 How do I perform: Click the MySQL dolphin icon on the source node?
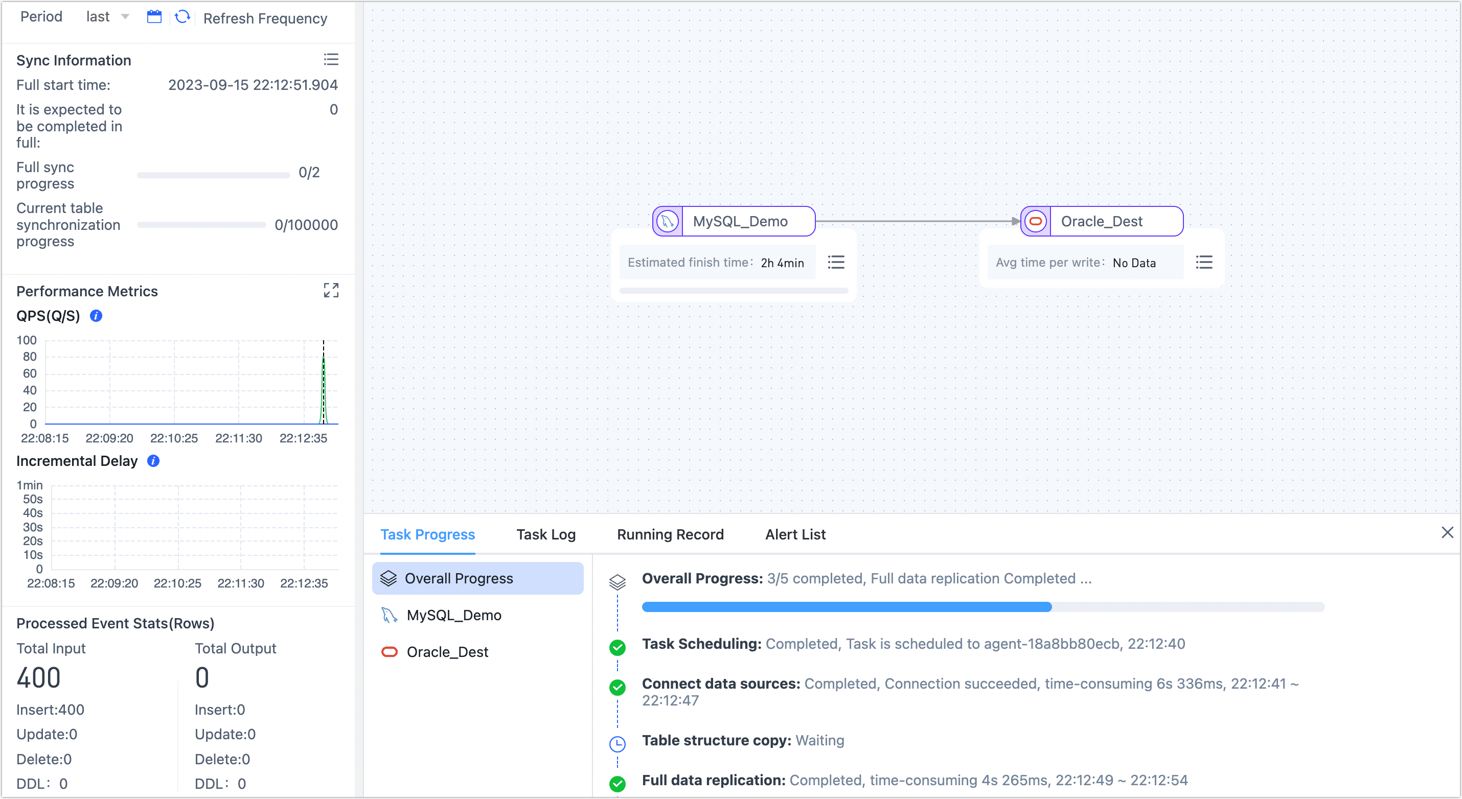(x=668, y=221)
